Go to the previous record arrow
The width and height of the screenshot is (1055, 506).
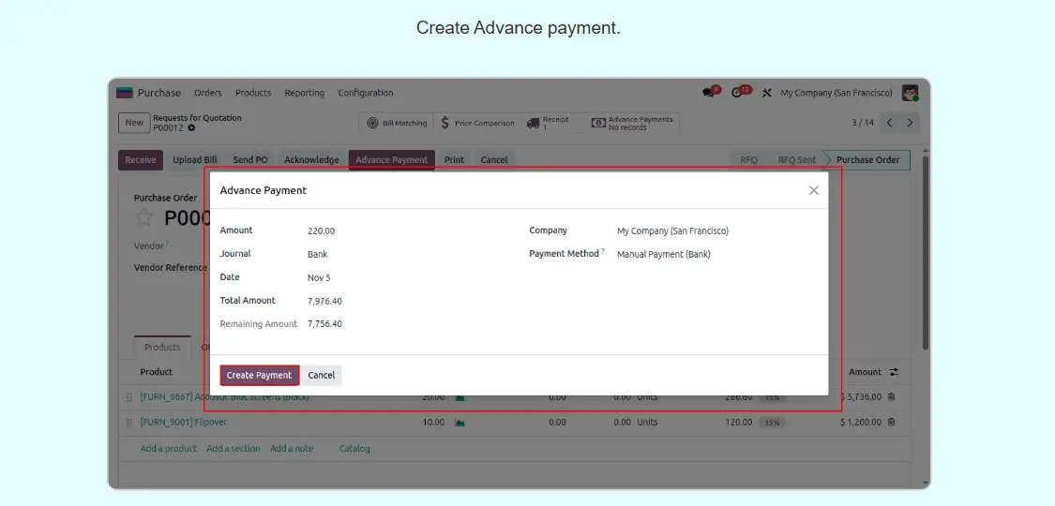click(x=889, y=123)
